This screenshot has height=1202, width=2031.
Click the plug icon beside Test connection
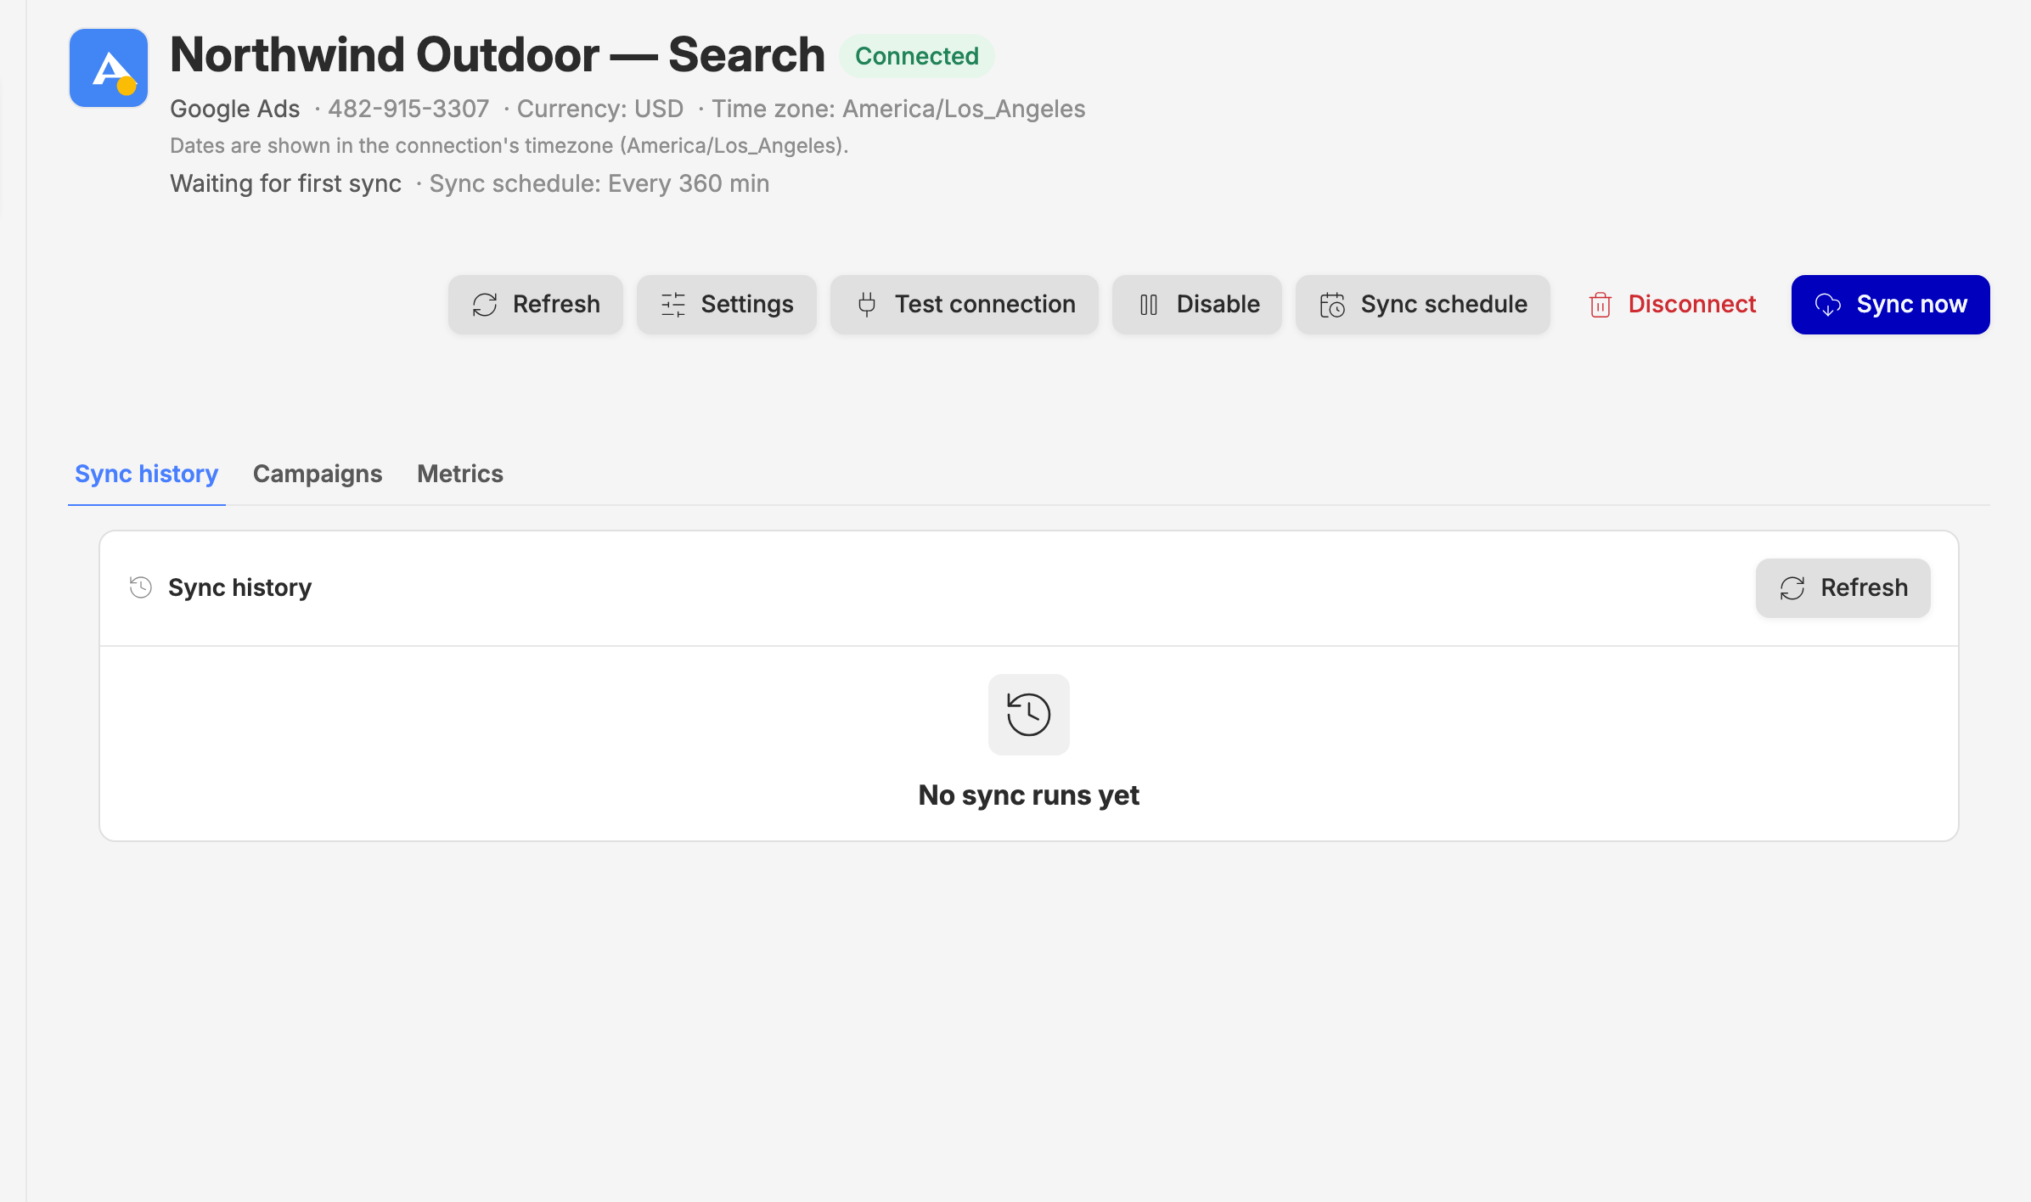tap(867, 305)
